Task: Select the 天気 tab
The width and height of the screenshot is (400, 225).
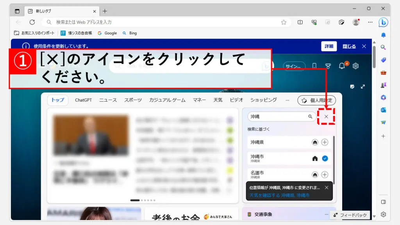Action: point(218,100)
